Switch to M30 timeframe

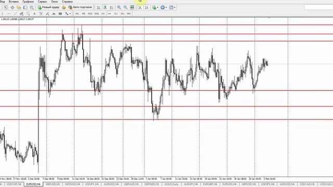pyautogui.click(x=97, y=14)
